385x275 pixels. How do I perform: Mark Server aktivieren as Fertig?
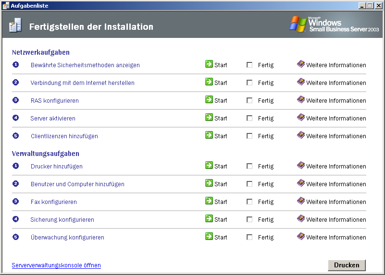[x=249, y=118]
